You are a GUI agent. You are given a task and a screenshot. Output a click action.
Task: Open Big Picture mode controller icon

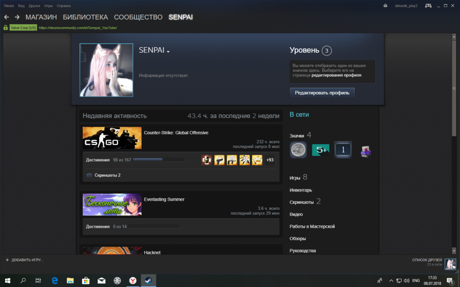click(428, 6)
